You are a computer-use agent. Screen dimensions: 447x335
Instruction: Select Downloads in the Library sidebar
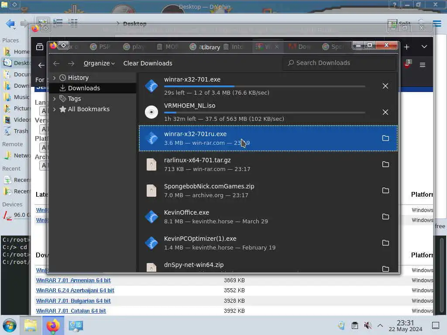point(84,88)
